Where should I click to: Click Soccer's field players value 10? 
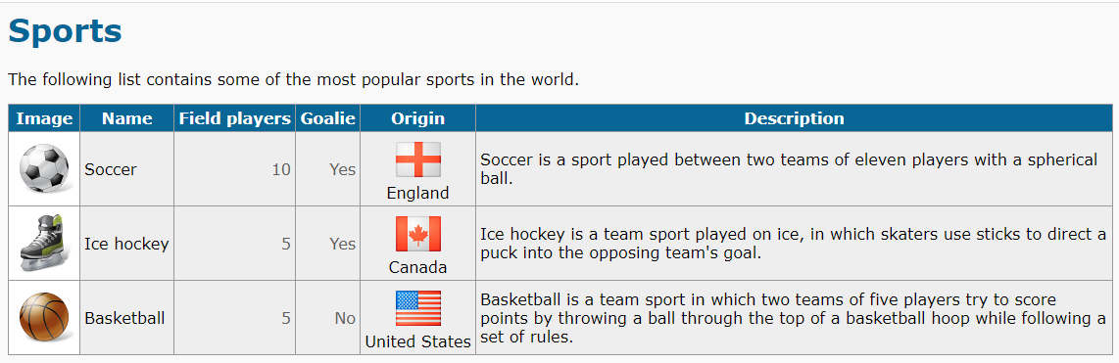coord(281,169)
